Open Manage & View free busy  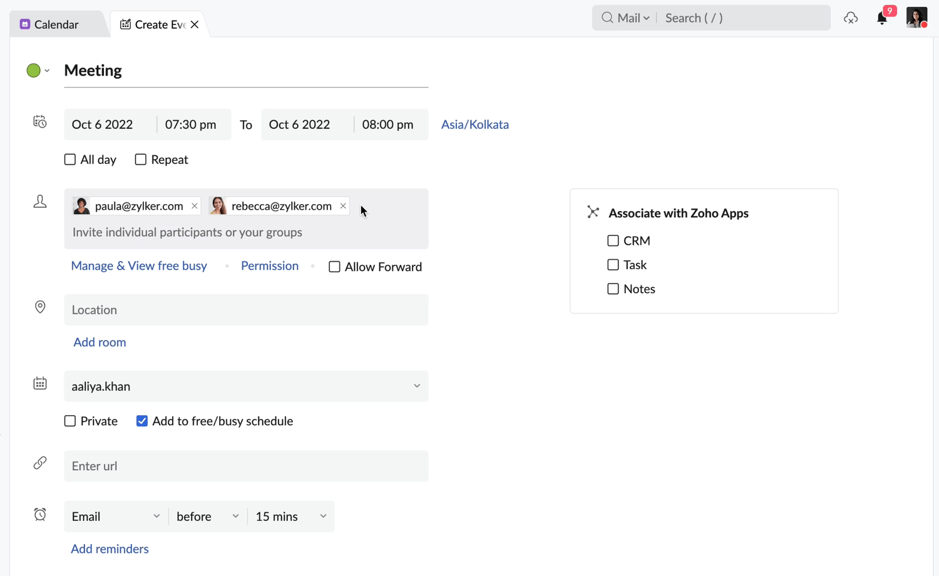click(139, 266)
